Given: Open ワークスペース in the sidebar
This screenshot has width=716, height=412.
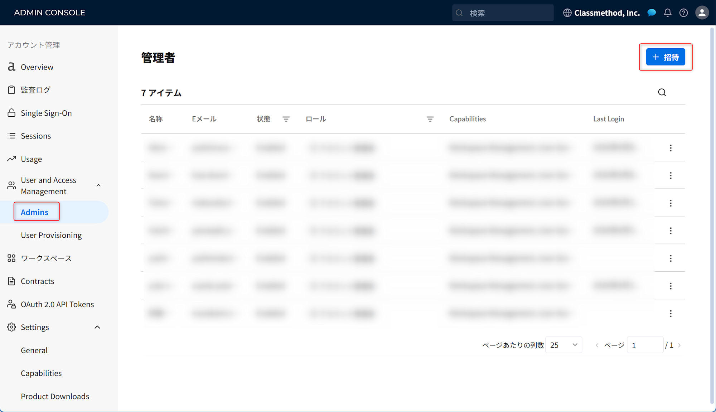Looking at the screenshot, I should point(46,258).
